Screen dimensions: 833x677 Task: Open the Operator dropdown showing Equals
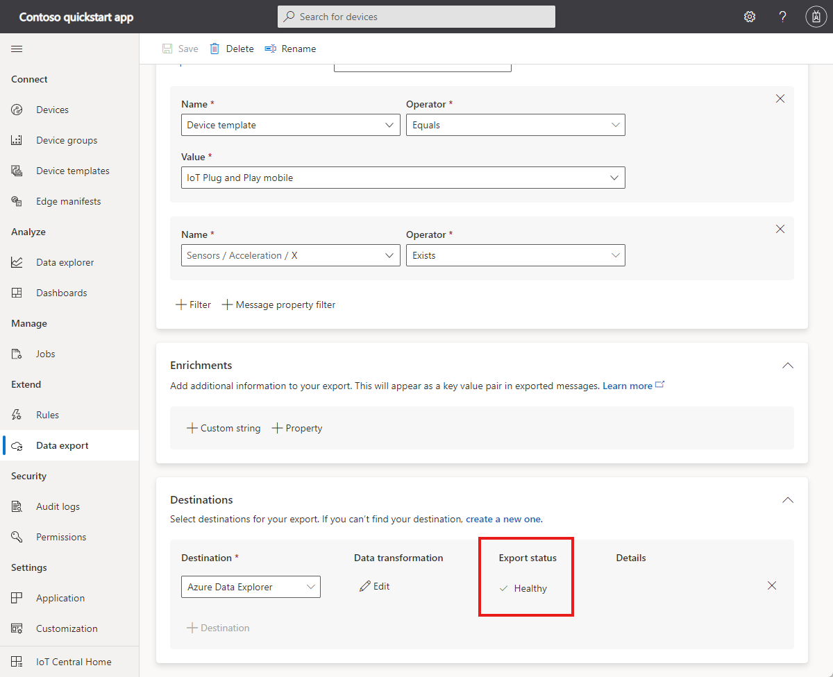click(x=515, y=124)
